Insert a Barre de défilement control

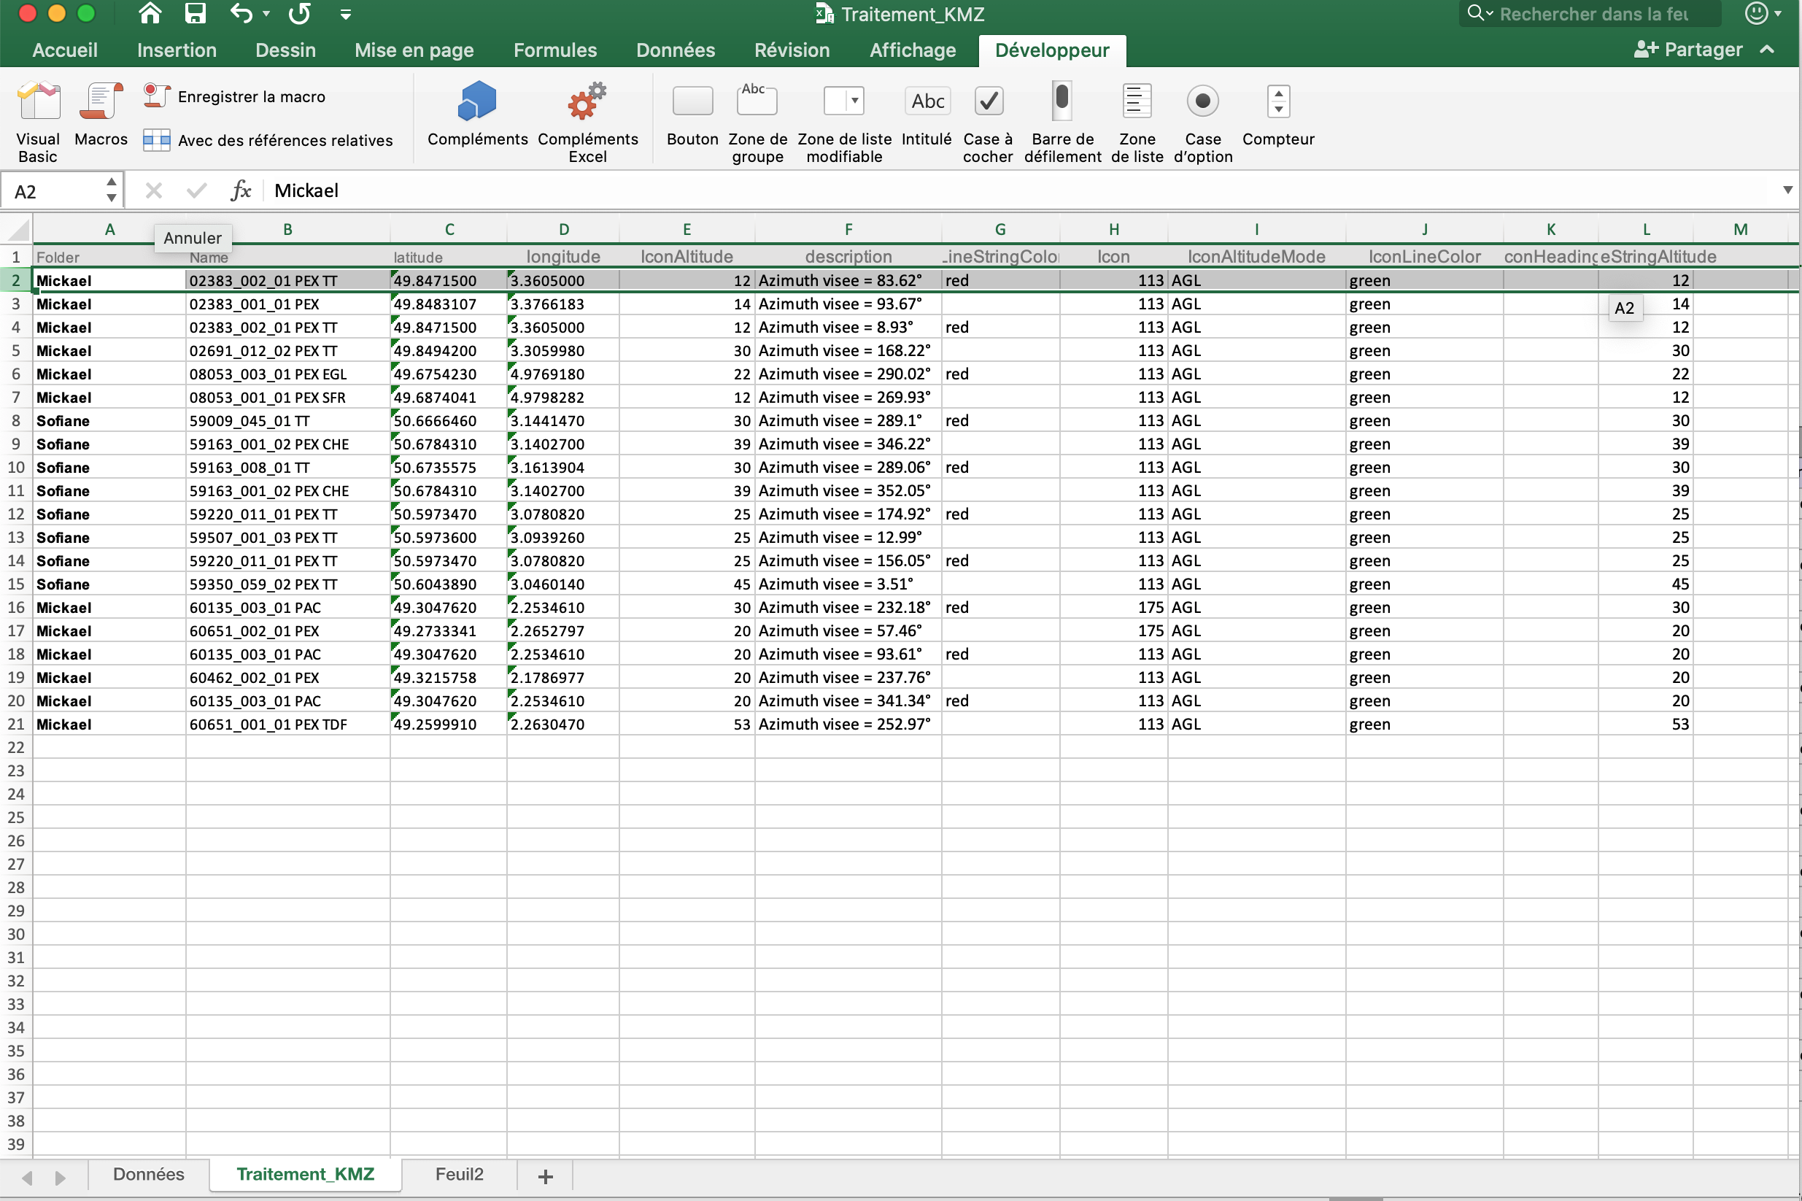coord(1062,122)
